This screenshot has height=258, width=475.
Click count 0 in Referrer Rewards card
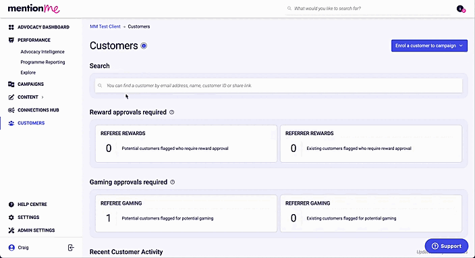[x=294, y=149]
